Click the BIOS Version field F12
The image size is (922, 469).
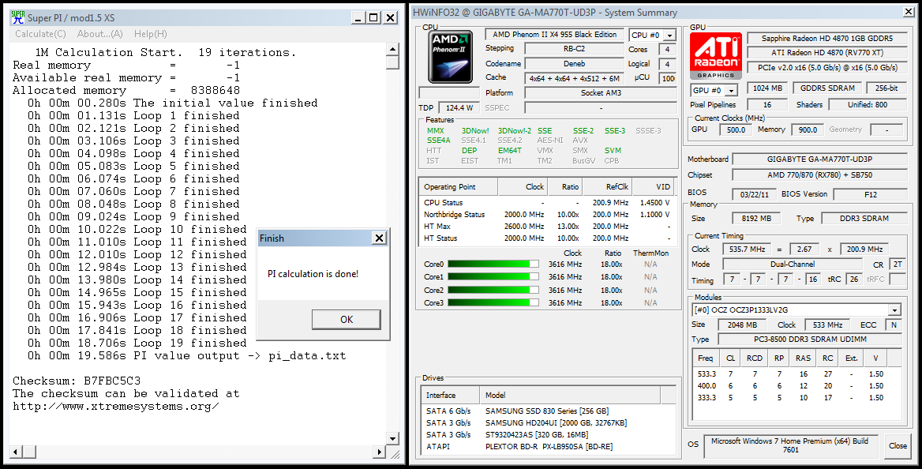click(x=870, y=194)
